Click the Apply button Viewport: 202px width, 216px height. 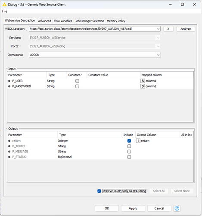133,208
